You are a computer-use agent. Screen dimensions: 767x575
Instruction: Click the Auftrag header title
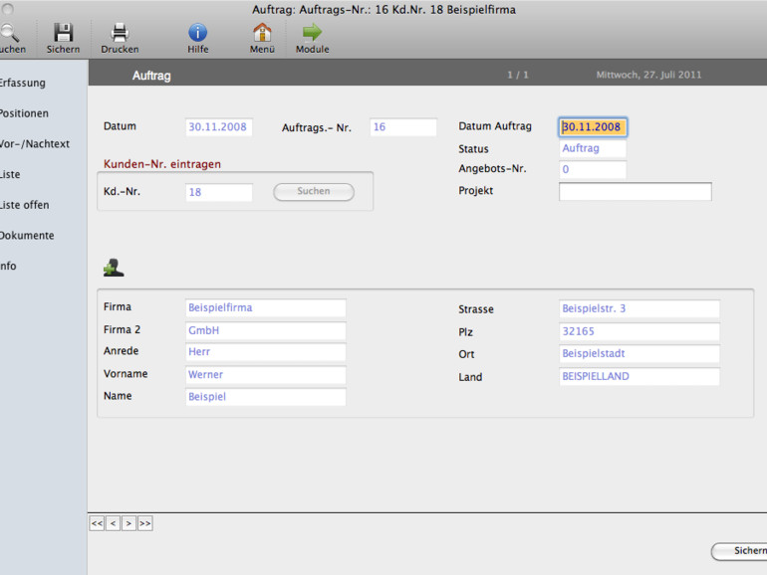(151, 76)
